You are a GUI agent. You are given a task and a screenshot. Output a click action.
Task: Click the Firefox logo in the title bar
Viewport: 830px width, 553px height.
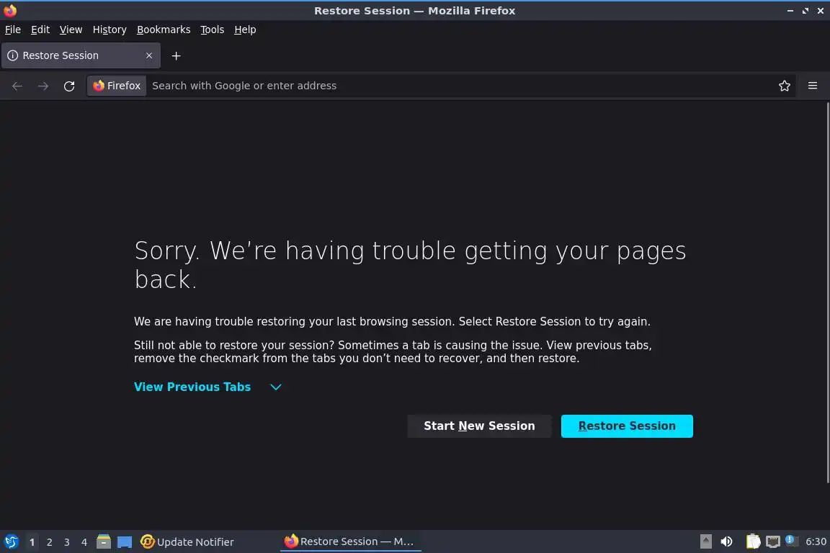tap(10, 11)
